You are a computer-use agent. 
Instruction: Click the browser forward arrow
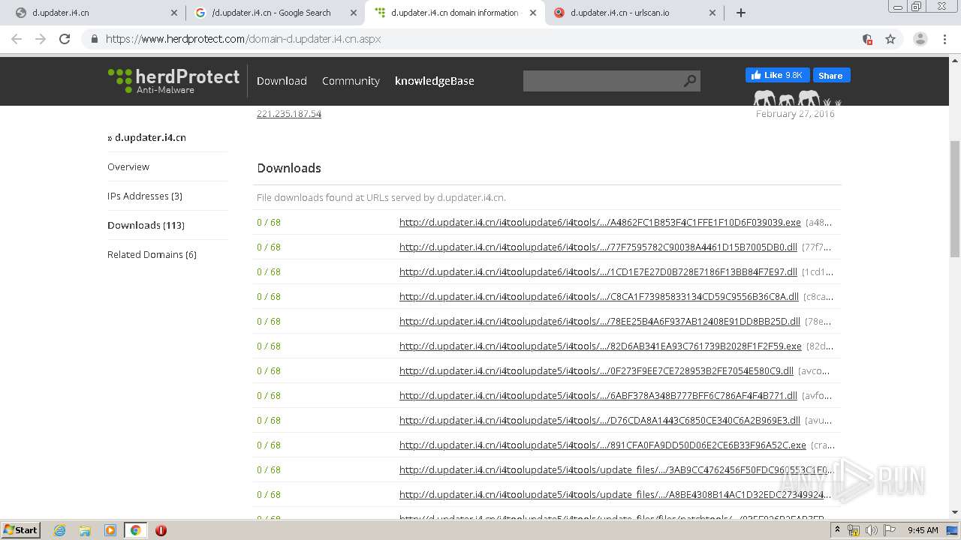point(41,39)
